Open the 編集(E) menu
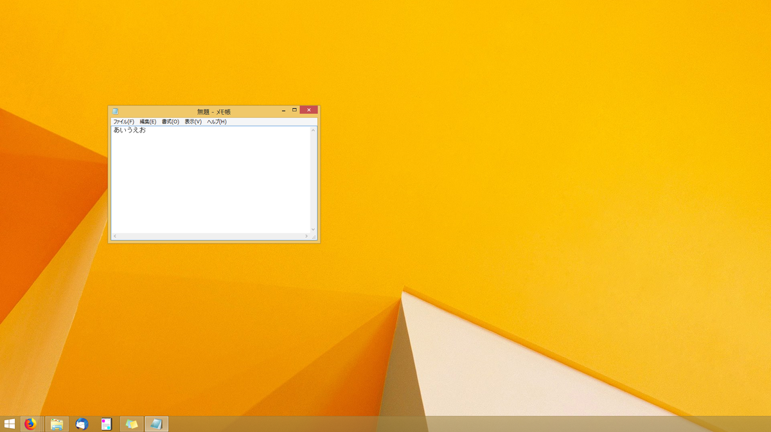 click(x=147, y=121)
